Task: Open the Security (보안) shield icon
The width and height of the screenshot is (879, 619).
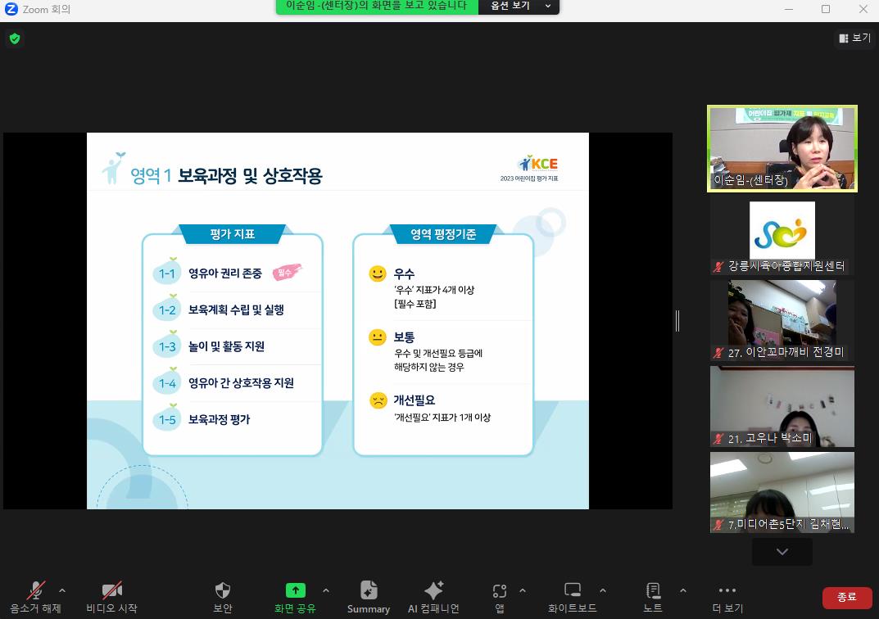Action: click(x=222, y=590)
